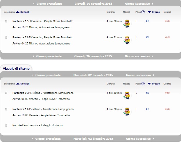Click the mascot icon for the 01:45 Milano departure
Screen dimensions: 181x142
pos(126,96)
